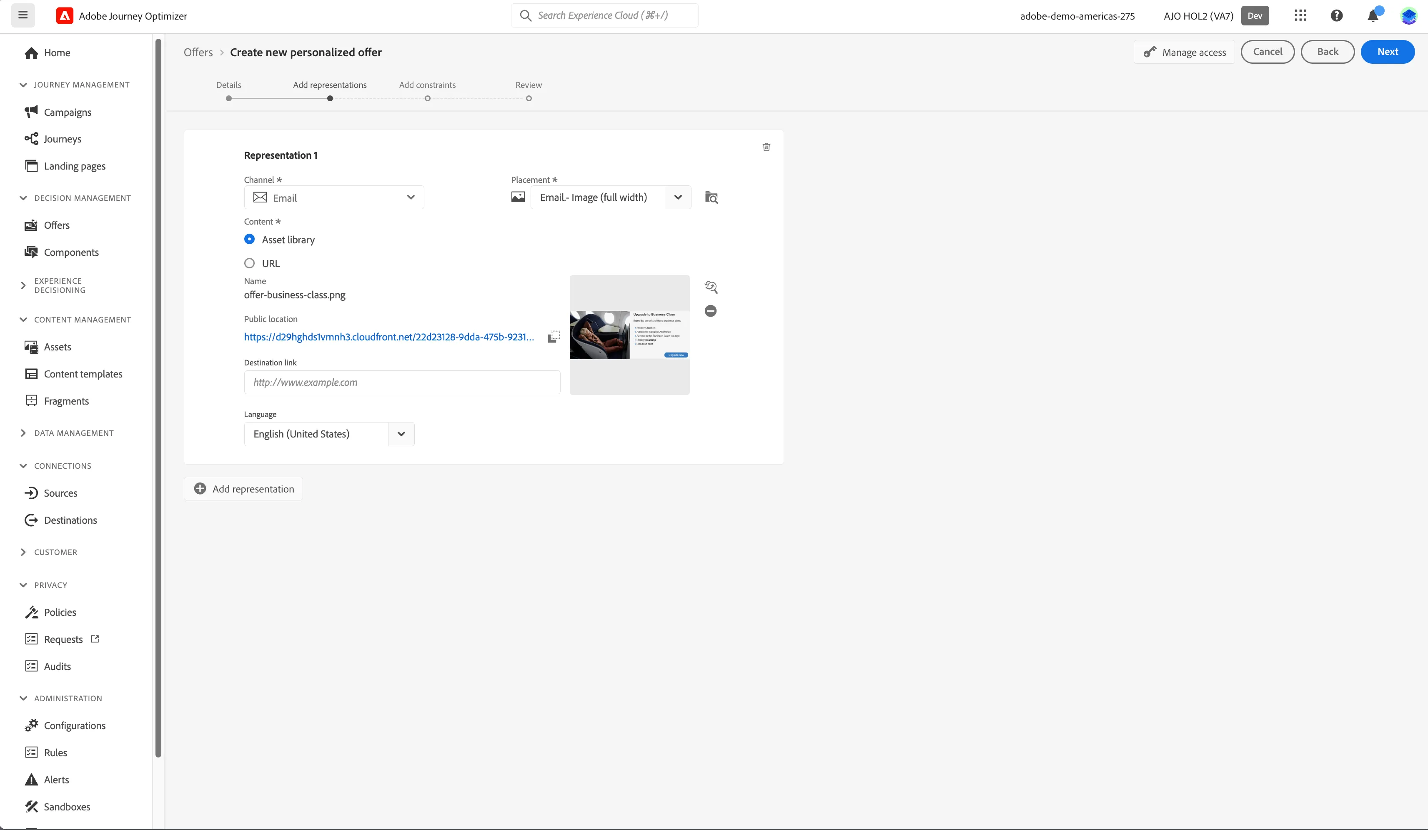The height and width of the screenshot is (830, 1428).
Task: Select the URL content option
Action: 249,263
